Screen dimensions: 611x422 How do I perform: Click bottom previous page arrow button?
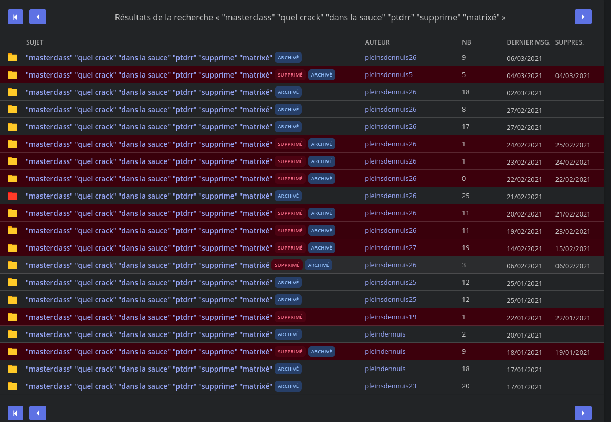click(x=38, y=413)
